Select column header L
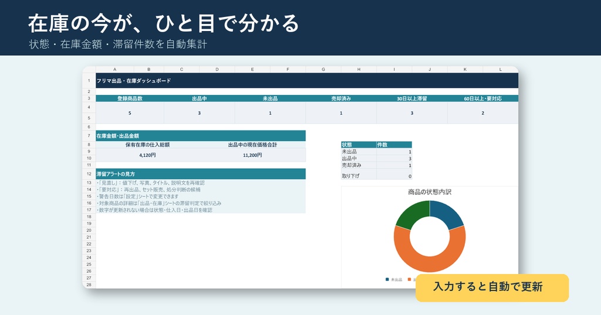The height and width of the screenshot is (315, 601). click(501, 69)
